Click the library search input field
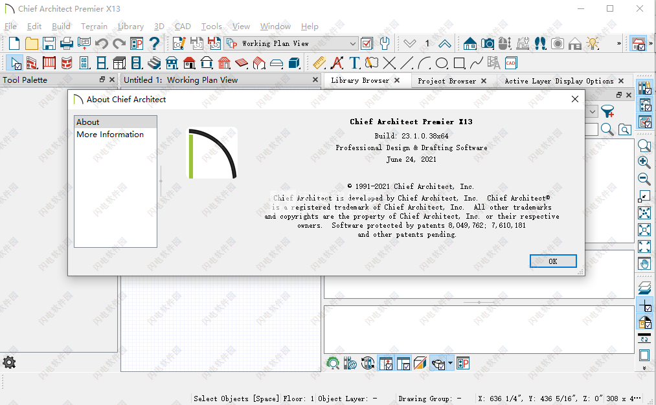This screenshot has width=656, height=405. click(591, 129)
